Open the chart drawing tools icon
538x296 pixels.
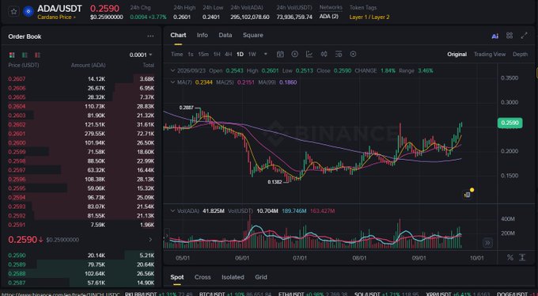point(309,54)
